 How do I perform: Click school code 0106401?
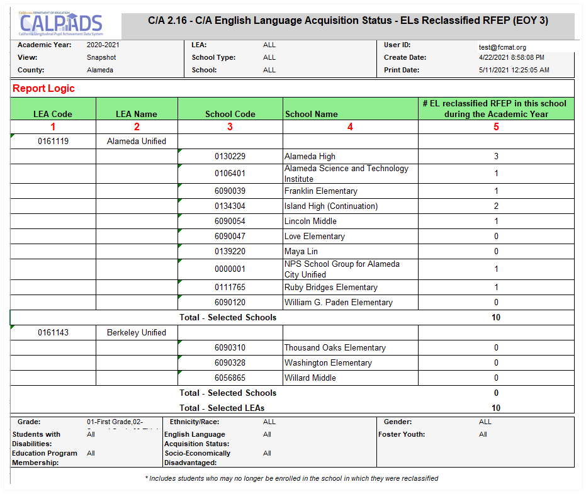(x=230, y=174)
